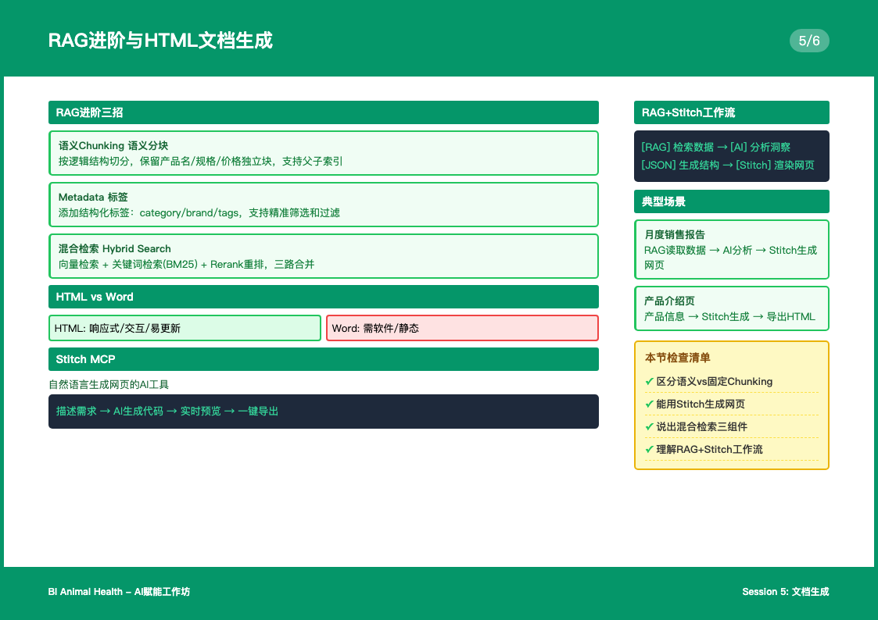Click the 描述需求 workflow code block
This screenshot has width=878, height=620.
coord(323,411)
